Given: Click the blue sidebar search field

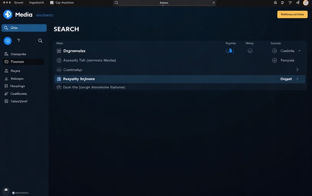Looking at the screenshot, I should point(24,28).
